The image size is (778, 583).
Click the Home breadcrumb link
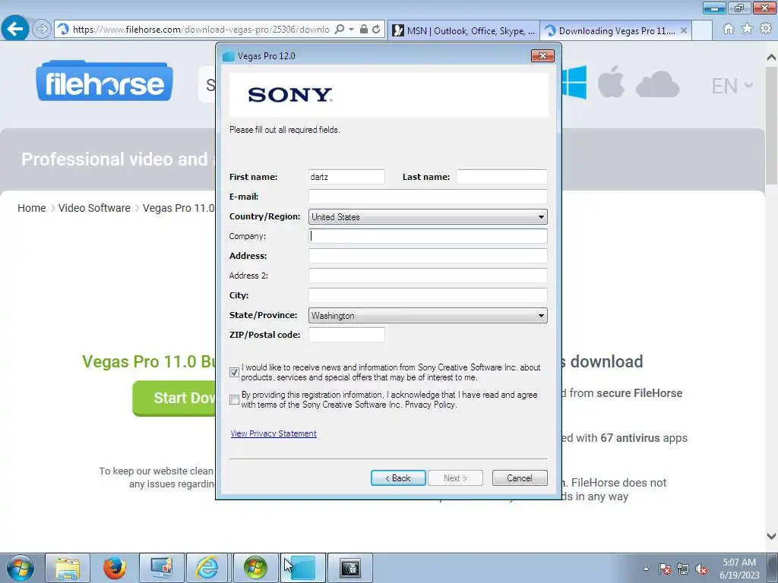[x=32, y=208]
